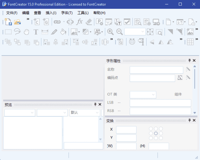Click the eraser icon
200x160 pixels.
point(89,22)
